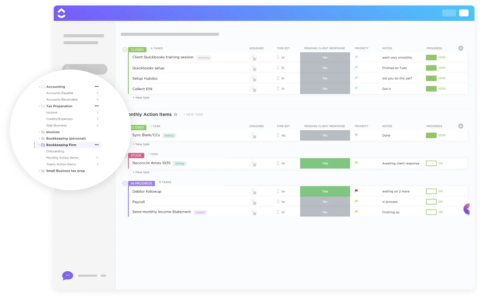This screenshot has height=297, width=481.
Task: Click + New task under Collect EIN
Action: (x=141, y=98)
